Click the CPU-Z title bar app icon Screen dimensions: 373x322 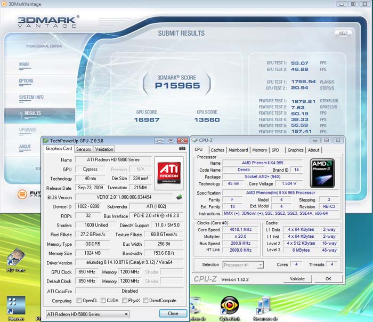pos(194,140)
